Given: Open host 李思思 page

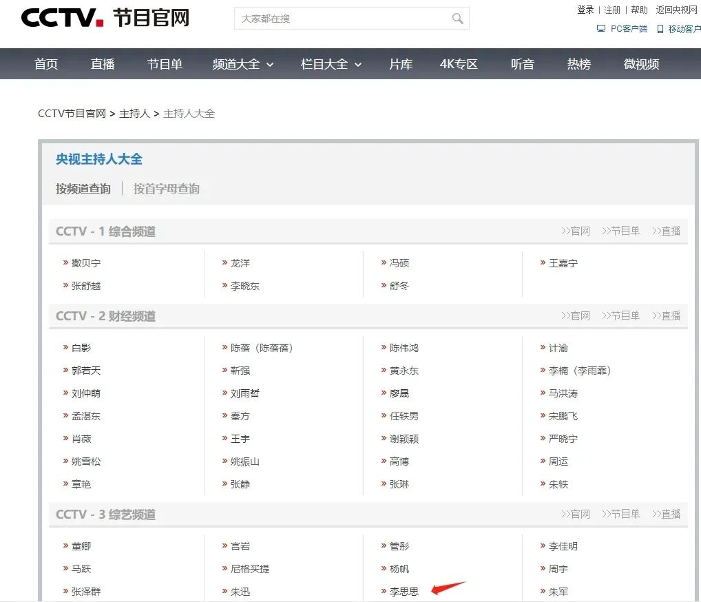Looking at the screenshot, I should (404, 591).
